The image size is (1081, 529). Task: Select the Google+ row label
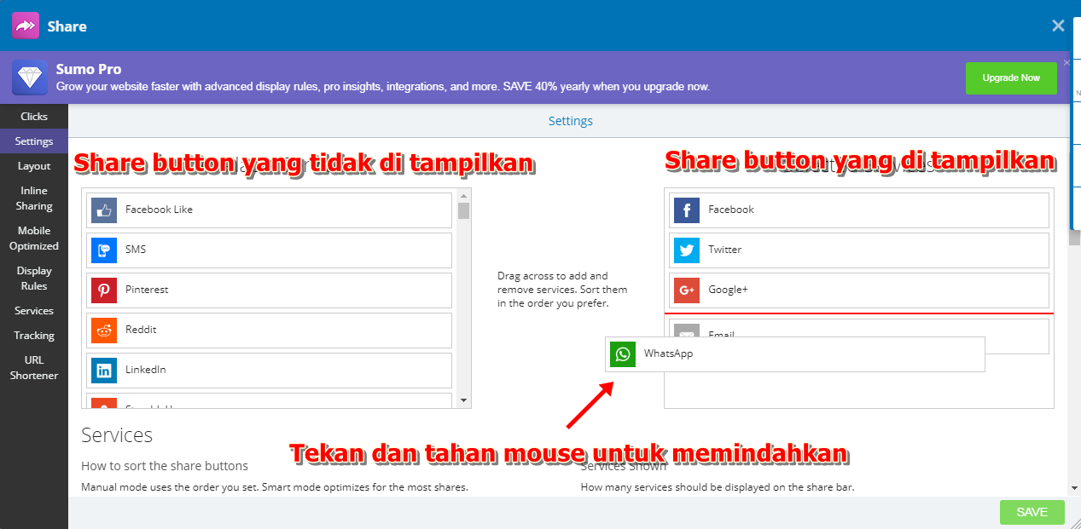pos(728,290)
